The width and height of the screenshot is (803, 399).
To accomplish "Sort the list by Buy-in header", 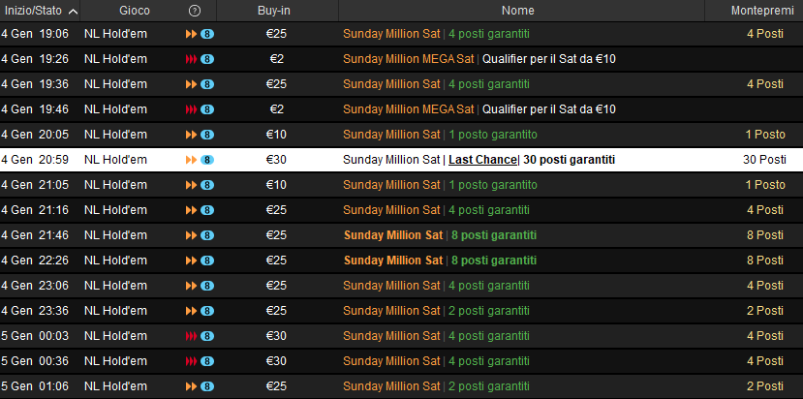I will [x=277, y=10].
